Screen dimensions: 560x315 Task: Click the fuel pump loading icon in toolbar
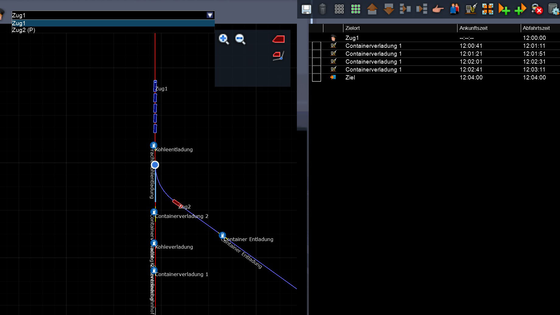tap(471, 9)
